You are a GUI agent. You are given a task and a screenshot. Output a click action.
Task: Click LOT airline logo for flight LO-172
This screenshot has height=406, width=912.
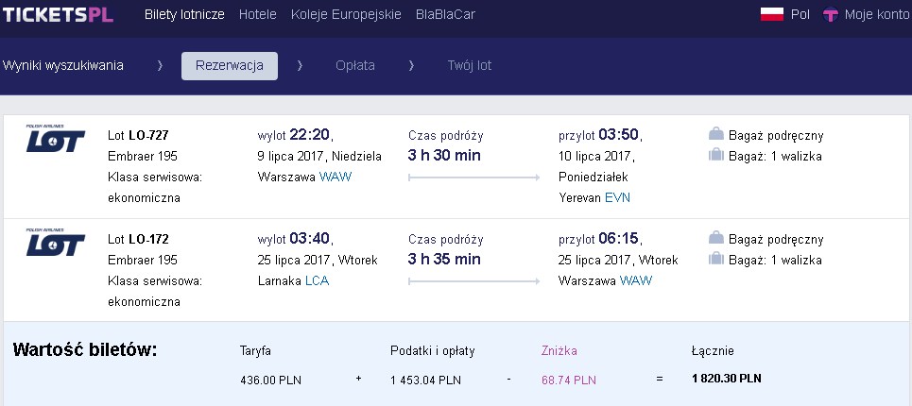coord(55,243)
